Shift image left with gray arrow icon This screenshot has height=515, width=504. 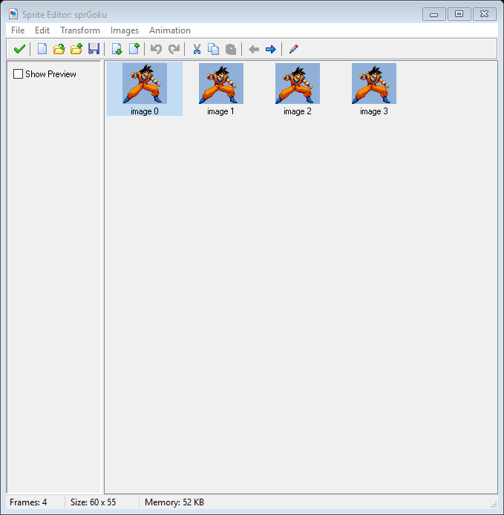click(254, 50)
